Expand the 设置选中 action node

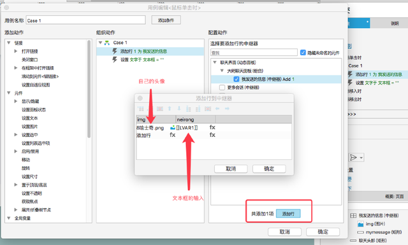click(x=16, y=134)
